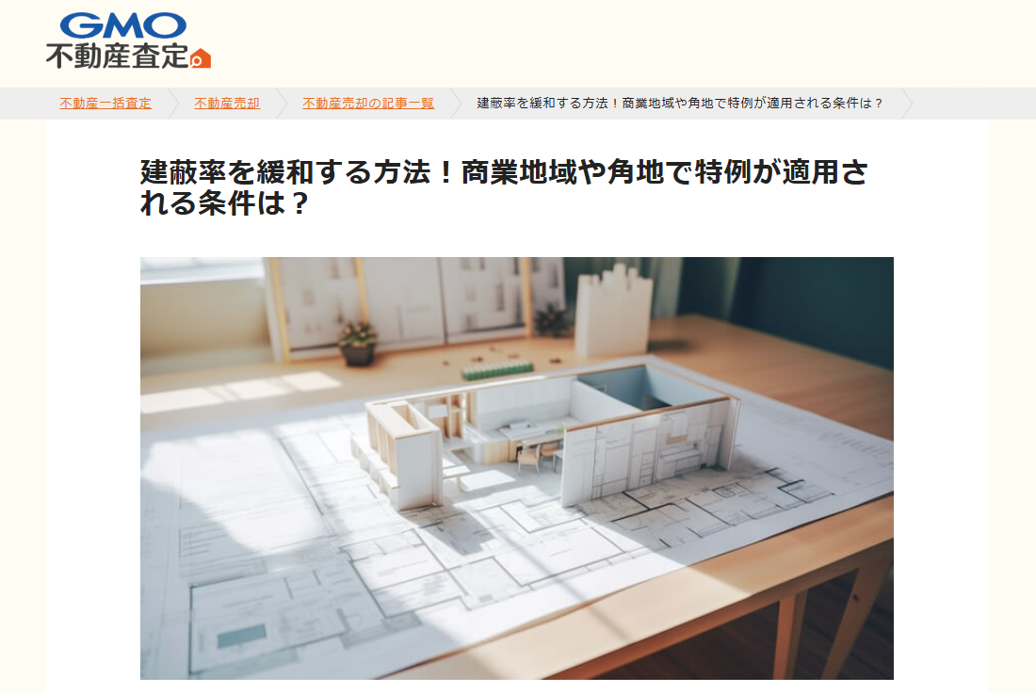1036x693 pixels.
Task: Click the green curtain in the photo
Action: point(786,304)
